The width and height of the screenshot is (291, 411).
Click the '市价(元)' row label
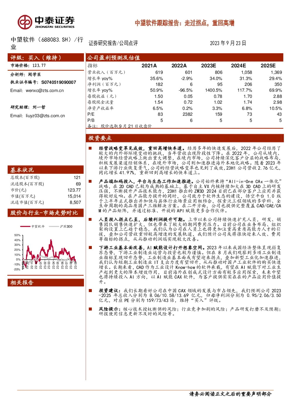tap(18, 190)
